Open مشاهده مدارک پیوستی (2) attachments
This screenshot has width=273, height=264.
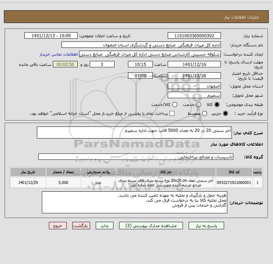[x=151, y=226]
